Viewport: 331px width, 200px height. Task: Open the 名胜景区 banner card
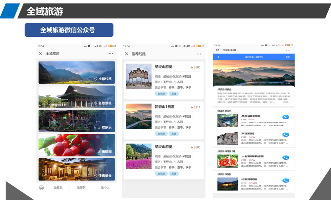click(77, 97)
